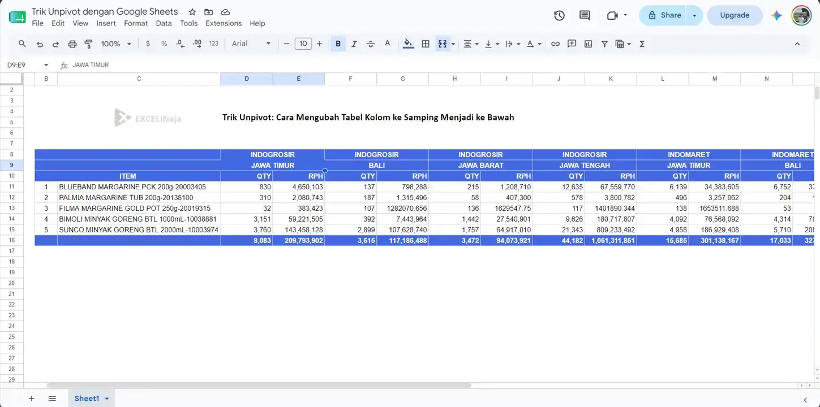Open the horizontal align dropdown
Viewport: 820px width, 407px height.
[x=471, y=44]
